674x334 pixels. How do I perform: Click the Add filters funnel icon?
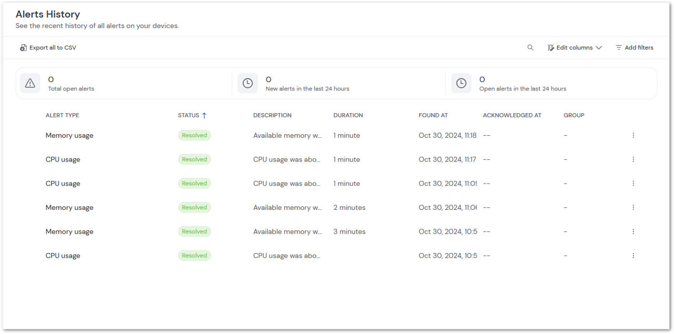pyautogui.click(x=618, y=47)
